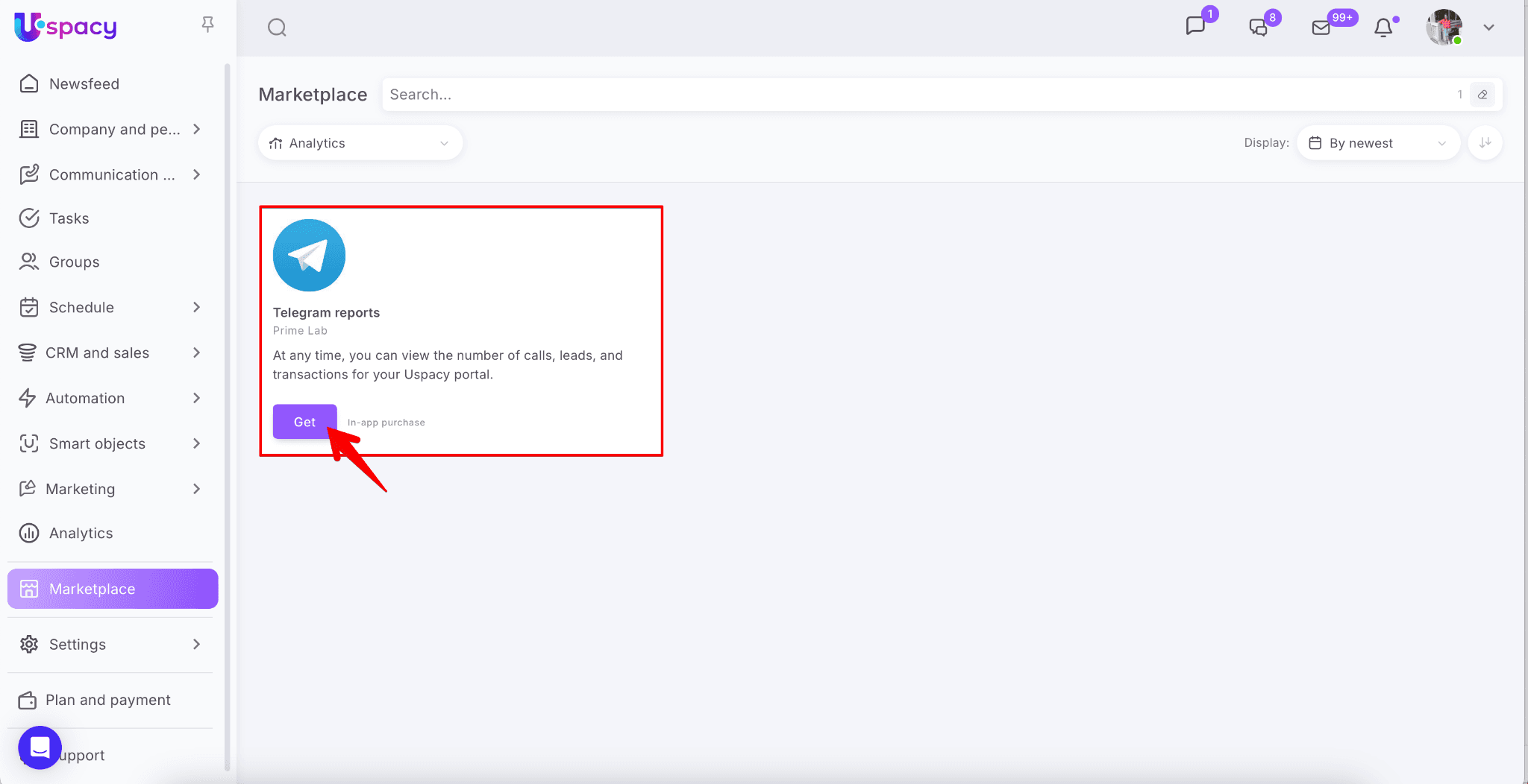Open the Analytics category filter dropdown
Screen dimensions: 1528x784
coord(360,143)
